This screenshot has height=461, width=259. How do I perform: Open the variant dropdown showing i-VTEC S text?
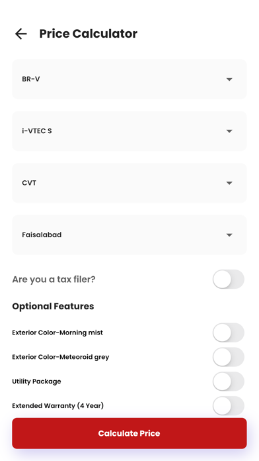[129, 131]
